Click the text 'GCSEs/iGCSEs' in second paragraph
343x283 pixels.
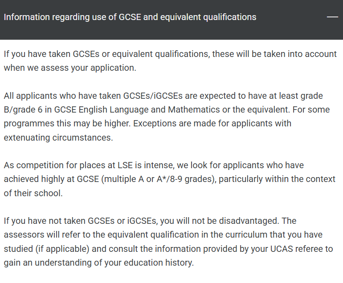click(x=153, y=96)
